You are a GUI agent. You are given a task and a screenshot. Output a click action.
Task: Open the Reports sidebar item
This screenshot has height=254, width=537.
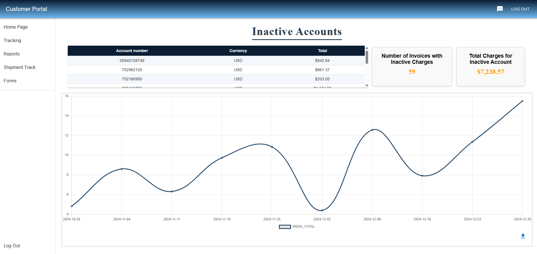coord(12,54)
